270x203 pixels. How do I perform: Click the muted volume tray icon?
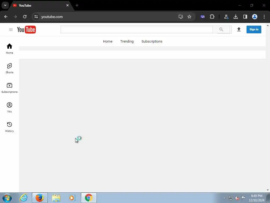[237, 198]
